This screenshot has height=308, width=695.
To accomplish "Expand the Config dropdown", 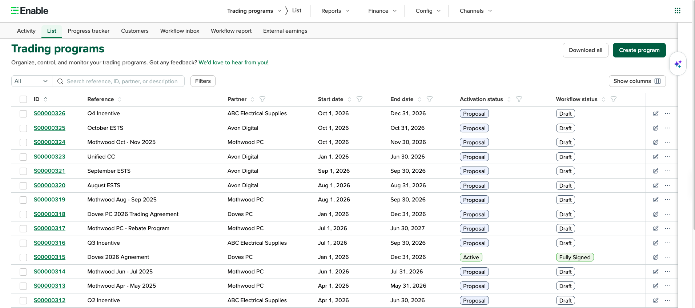I will pos(428,11).
